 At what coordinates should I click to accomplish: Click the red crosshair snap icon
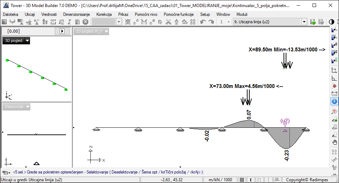[x=334, y=86]
